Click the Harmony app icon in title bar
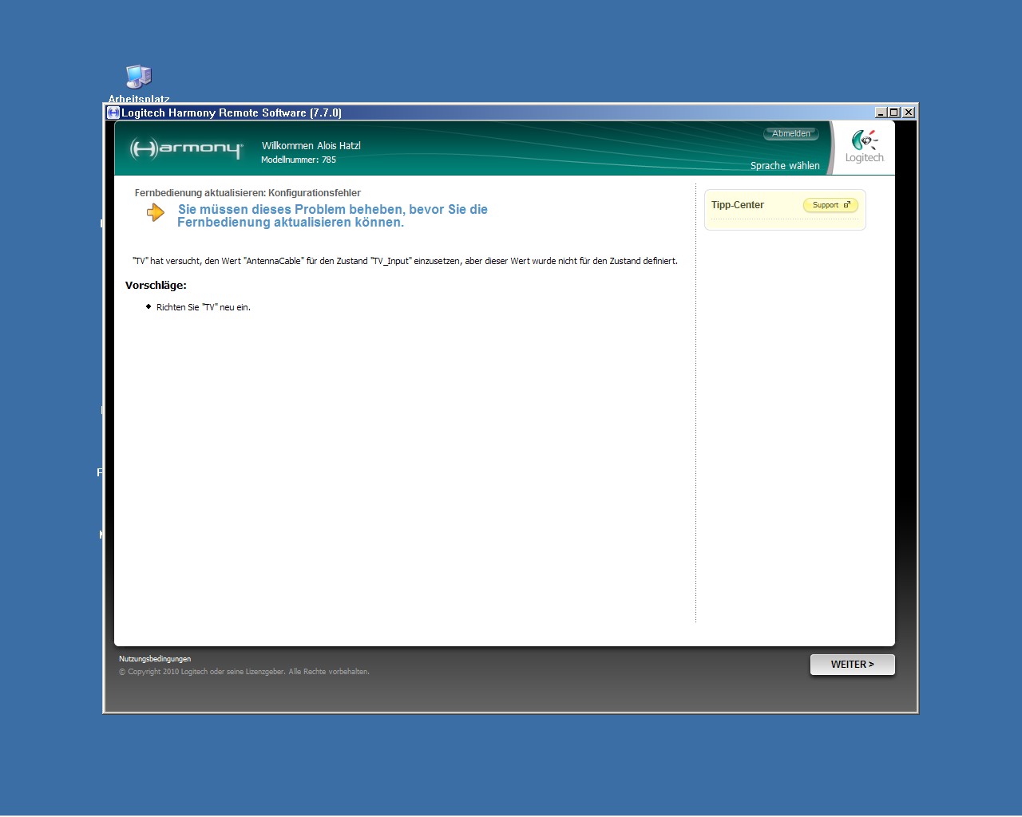The width and height of the screenshot is (1022, 817). tap(113, 112)
